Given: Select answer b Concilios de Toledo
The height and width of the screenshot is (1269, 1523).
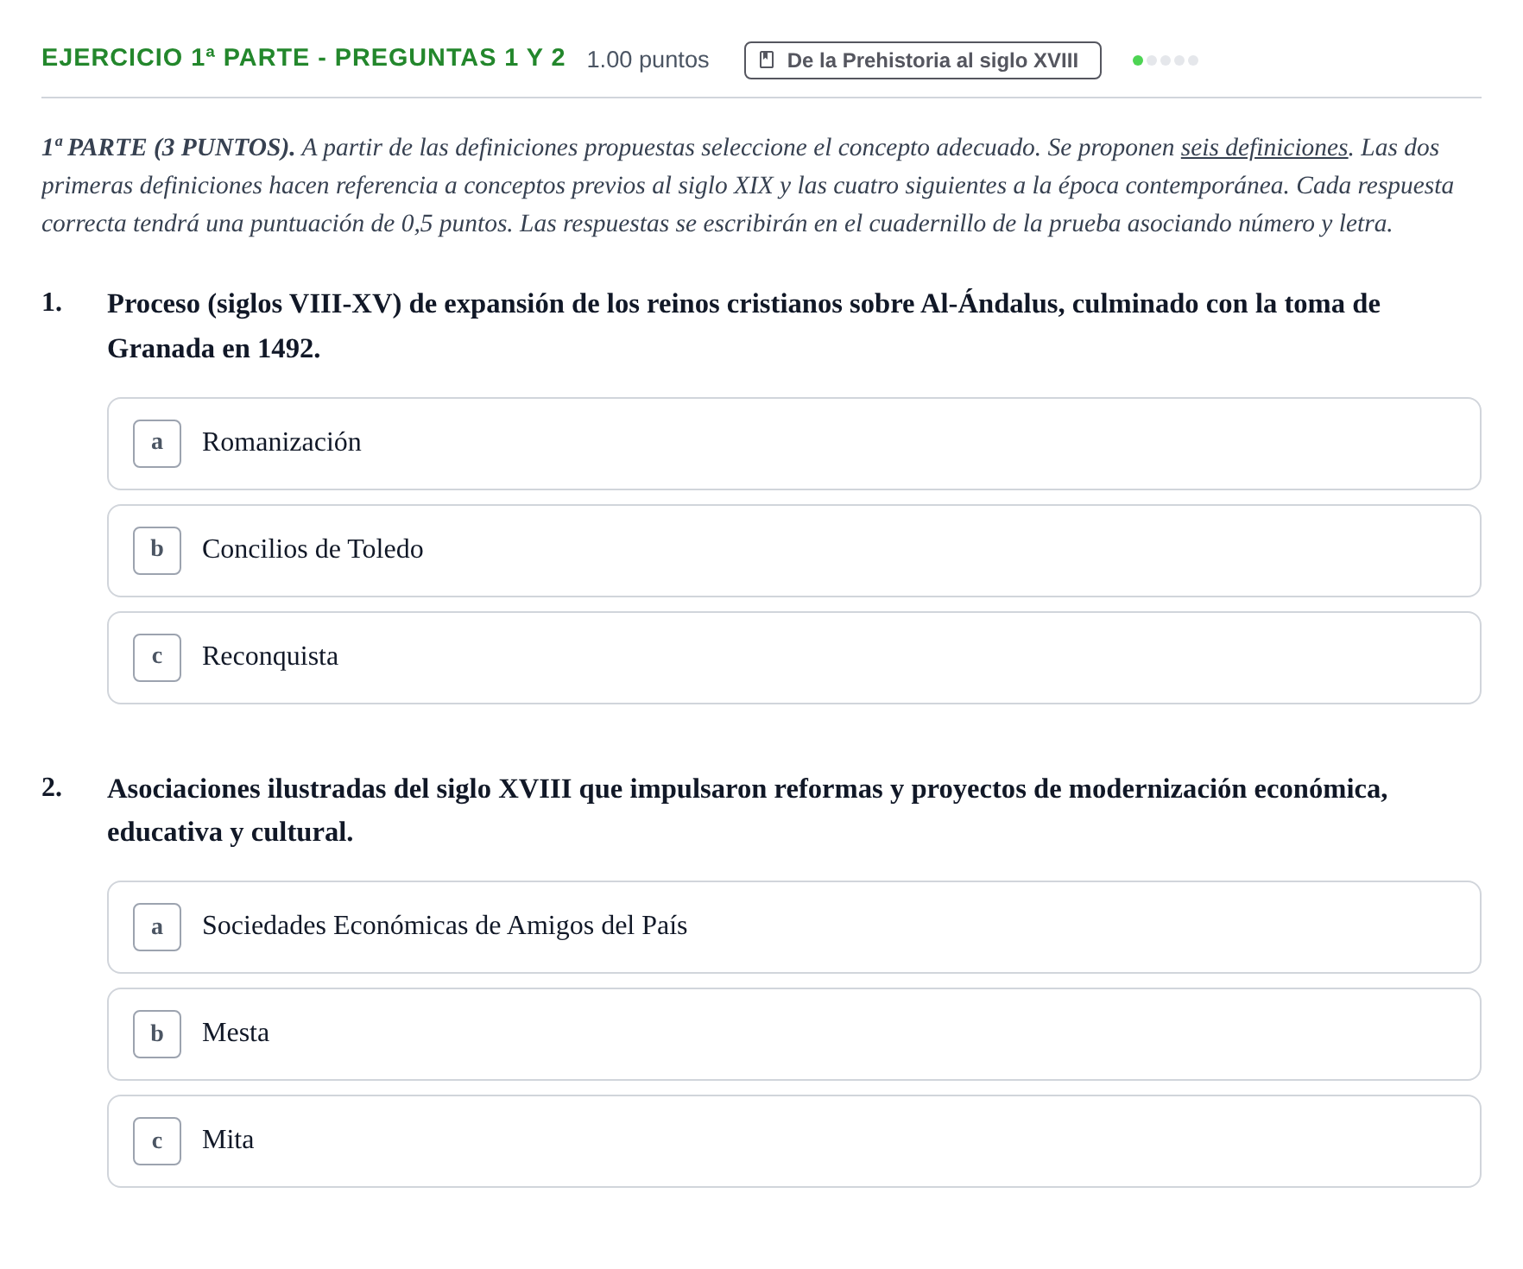Looking at the screenshot, I should (793, 551).
